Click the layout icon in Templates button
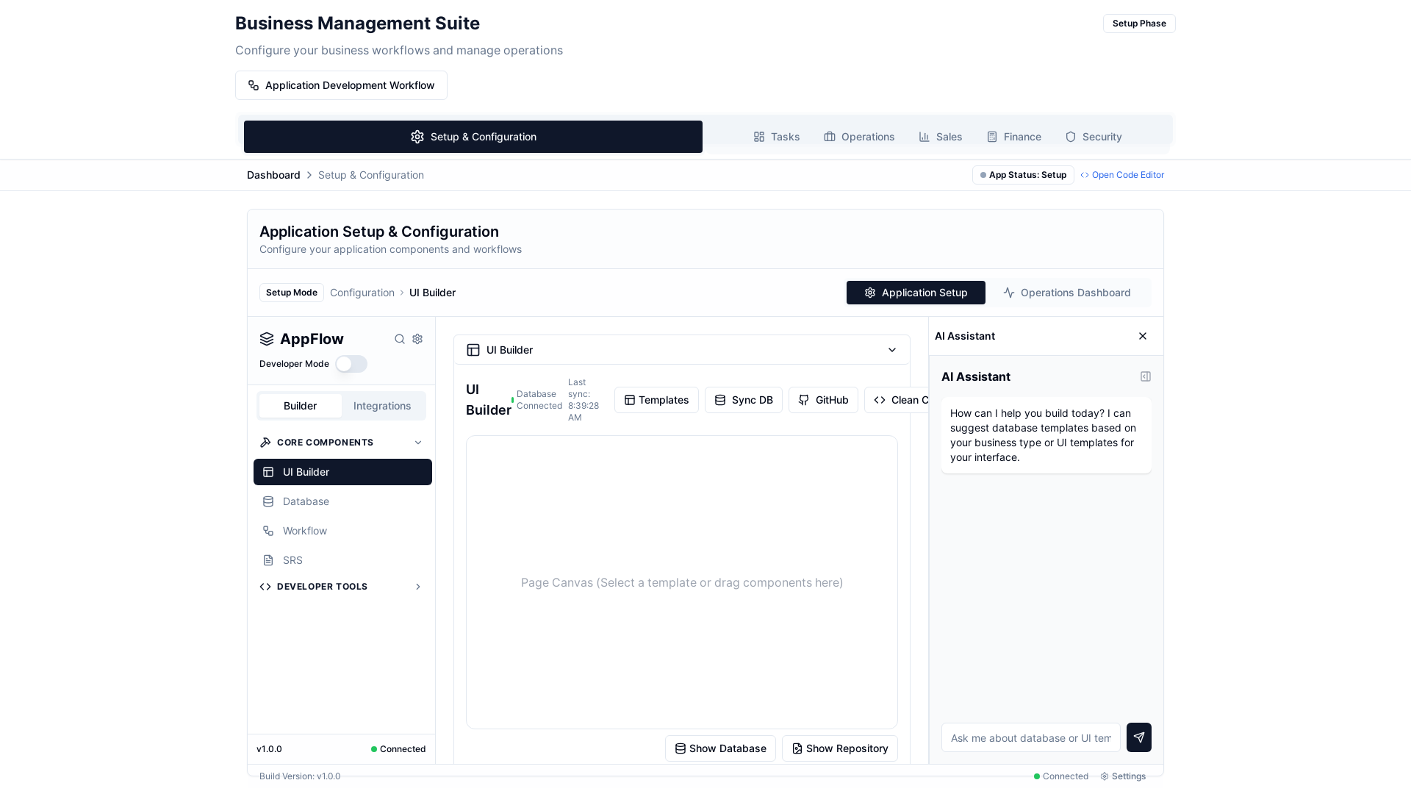Screen dimensions: 1411x794 click(630, 400)
